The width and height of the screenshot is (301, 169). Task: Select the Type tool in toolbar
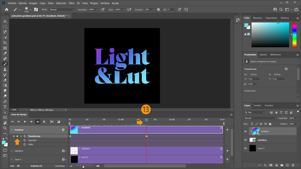(x=5, y=107)
